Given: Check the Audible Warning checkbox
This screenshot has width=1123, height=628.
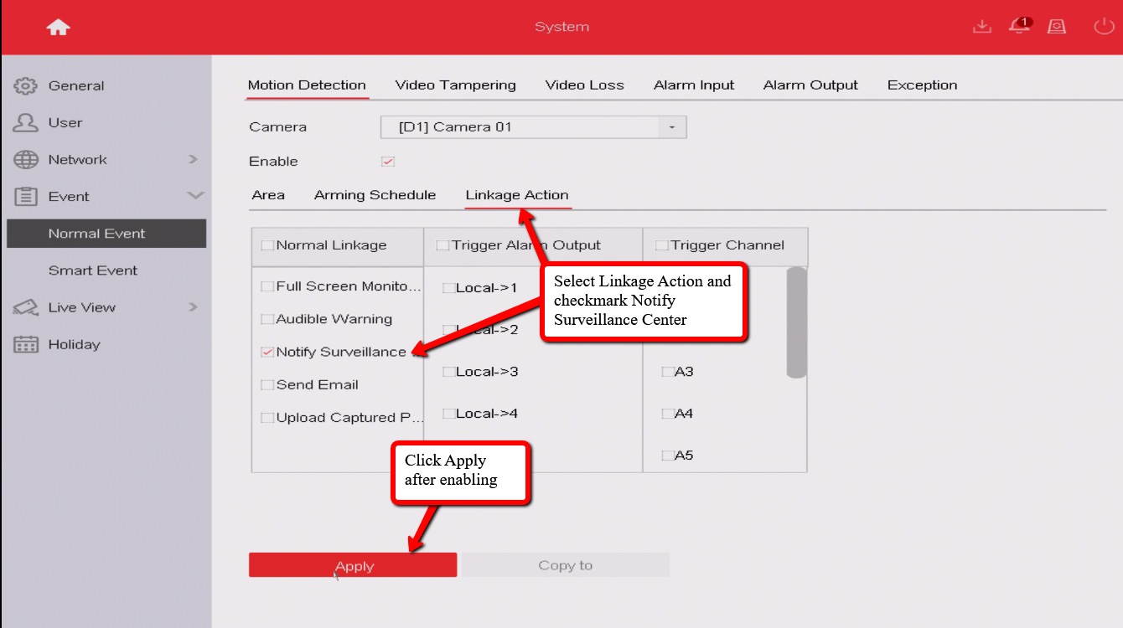Looking at the screenshot, I should coord(267,320).
